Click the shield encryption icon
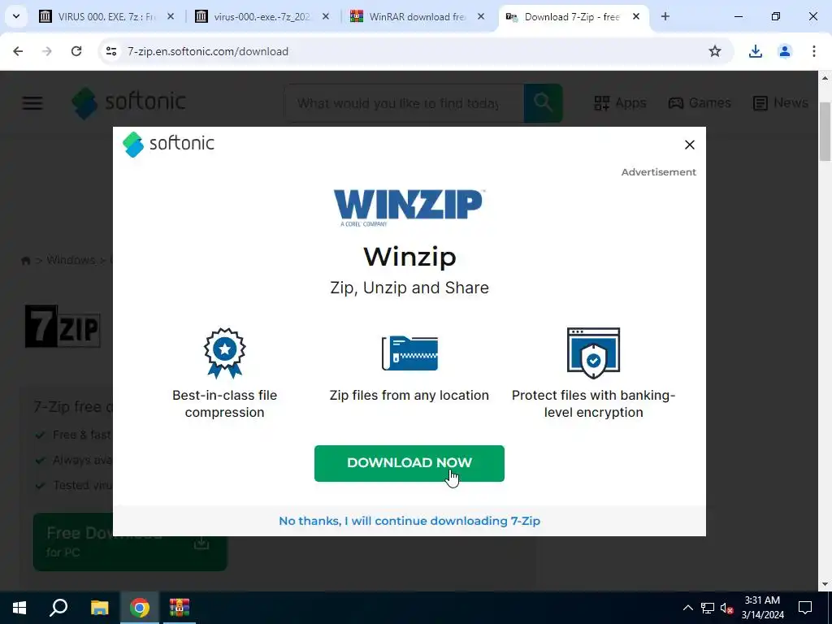 point(593,353)
